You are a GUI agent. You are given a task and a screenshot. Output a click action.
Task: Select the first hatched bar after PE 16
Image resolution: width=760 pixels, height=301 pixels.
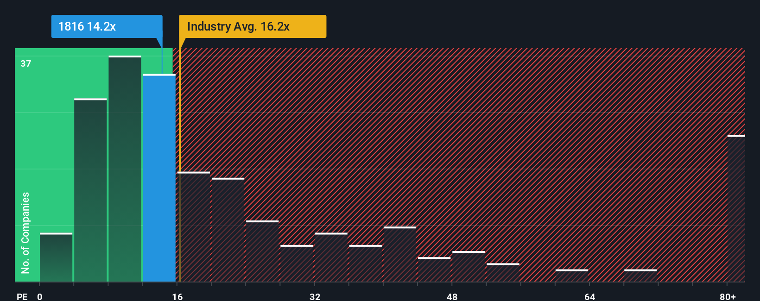click(x=193, y=227)
